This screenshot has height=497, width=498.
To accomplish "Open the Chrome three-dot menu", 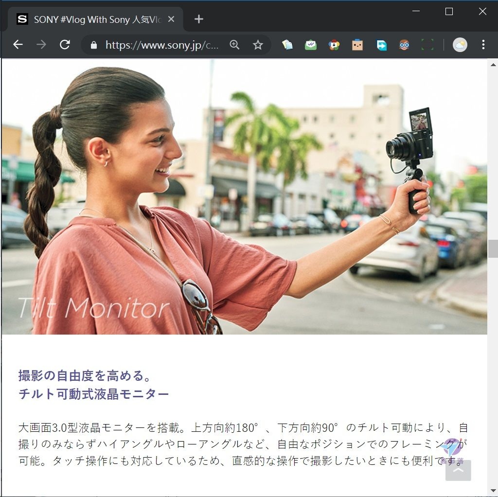I will click(483, 45).
